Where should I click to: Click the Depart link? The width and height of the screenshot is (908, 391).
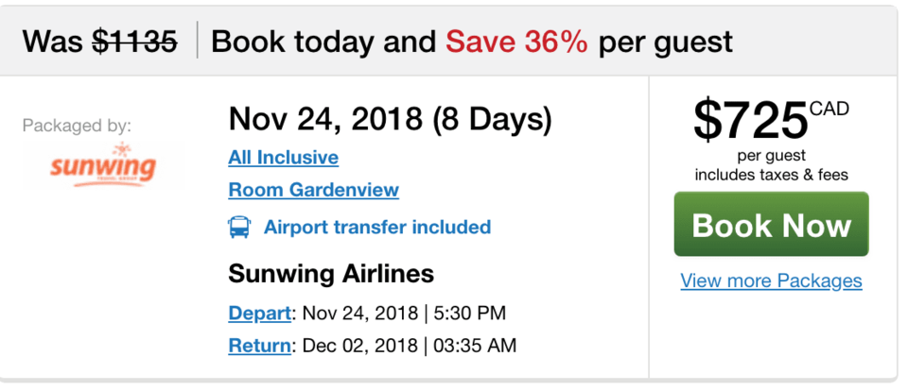point(259,313)
